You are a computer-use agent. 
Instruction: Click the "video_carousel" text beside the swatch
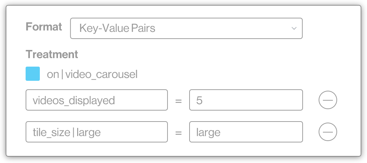coord(101,75)
